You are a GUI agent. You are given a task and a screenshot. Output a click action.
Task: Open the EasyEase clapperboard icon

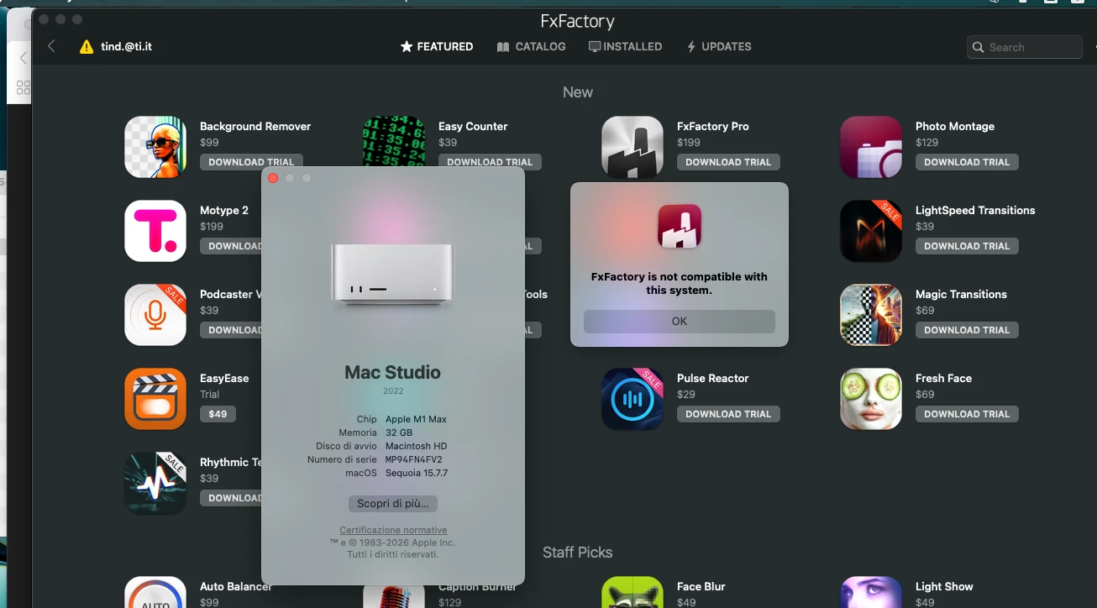[155, 399]
